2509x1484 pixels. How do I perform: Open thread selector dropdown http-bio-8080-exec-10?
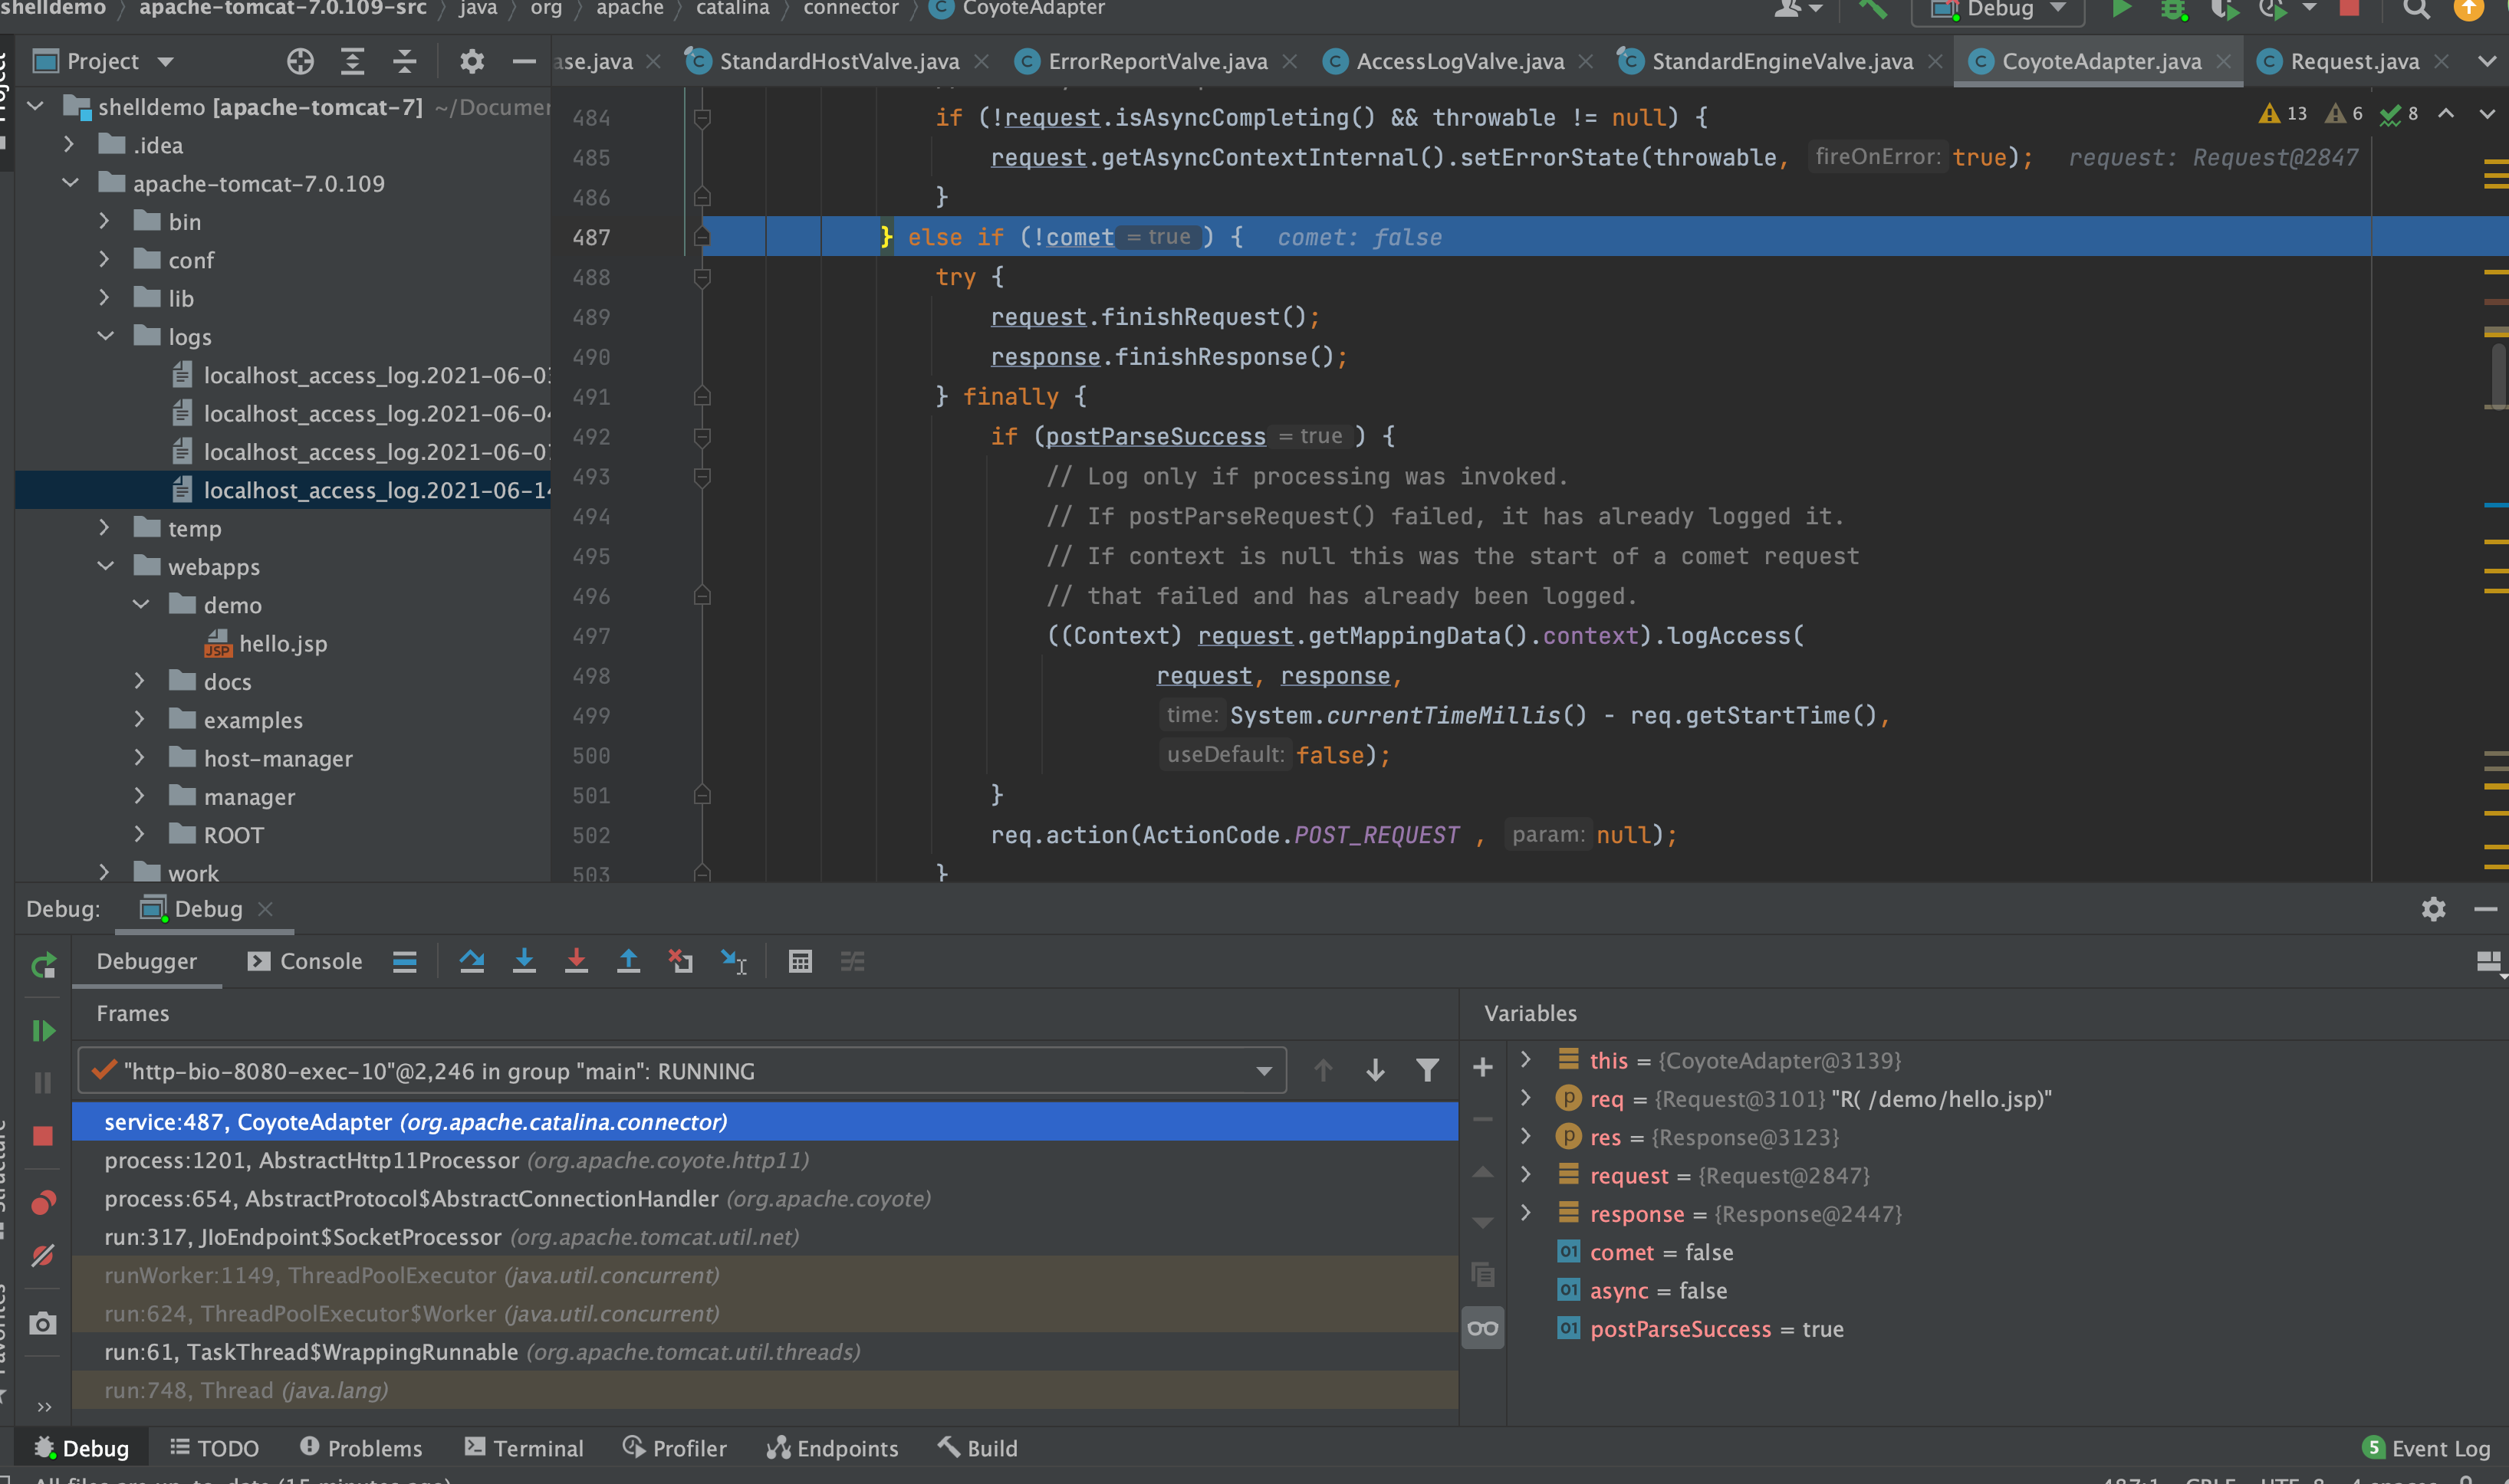tap(682, 1071)
